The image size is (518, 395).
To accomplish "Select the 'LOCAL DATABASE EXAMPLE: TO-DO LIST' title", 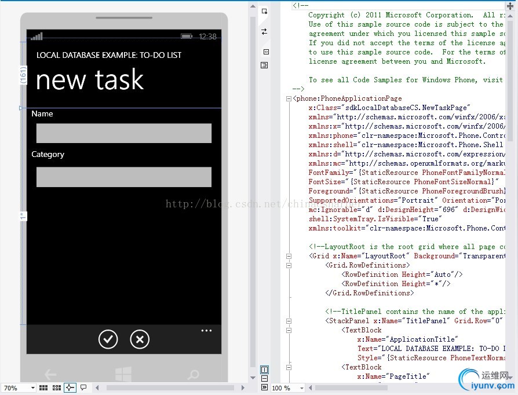I will [109, 55].
